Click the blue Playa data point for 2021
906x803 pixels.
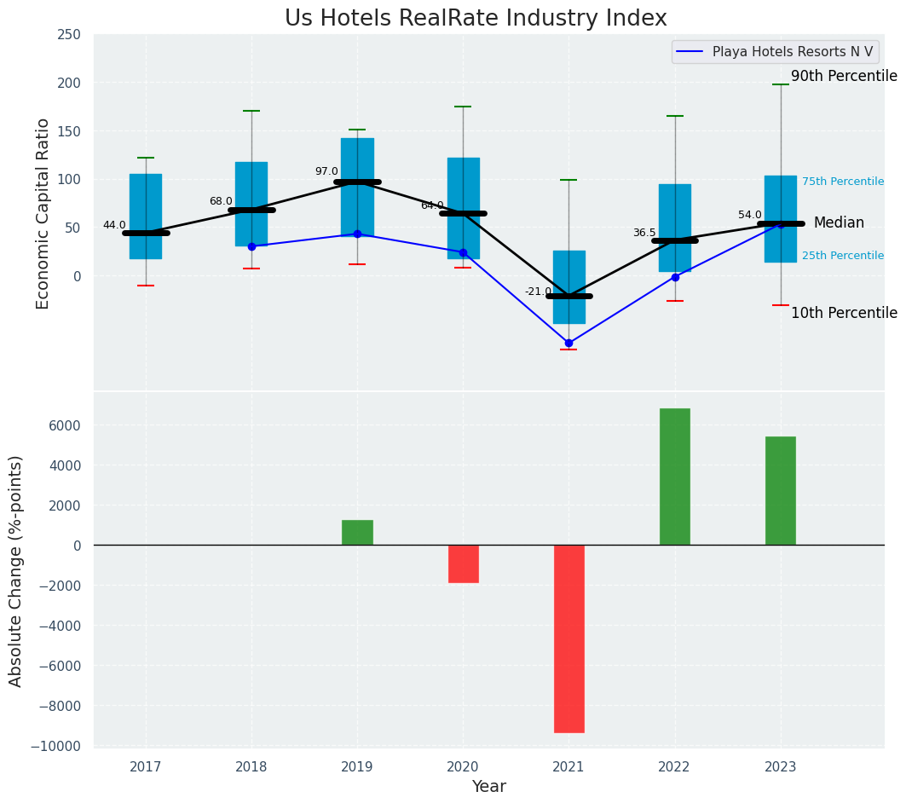[568, 343]
